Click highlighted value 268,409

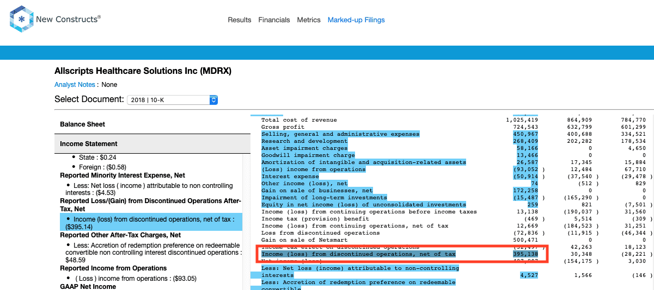point(525,141)
